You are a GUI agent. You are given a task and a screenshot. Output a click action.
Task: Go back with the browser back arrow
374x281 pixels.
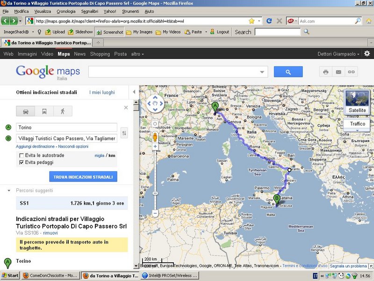click(x=5, y=21)
